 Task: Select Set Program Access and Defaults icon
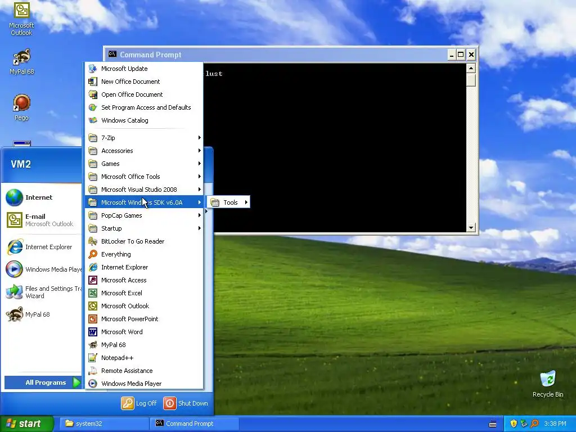click(93, 107)
